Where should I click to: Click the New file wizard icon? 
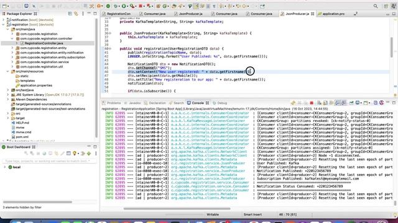pyautogui.click(x=4, y=6)
